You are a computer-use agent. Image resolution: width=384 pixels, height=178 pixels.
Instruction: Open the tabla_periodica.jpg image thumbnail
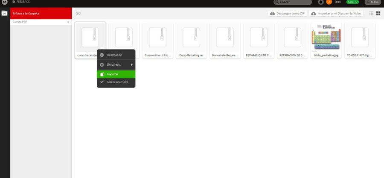click(326, 37)
